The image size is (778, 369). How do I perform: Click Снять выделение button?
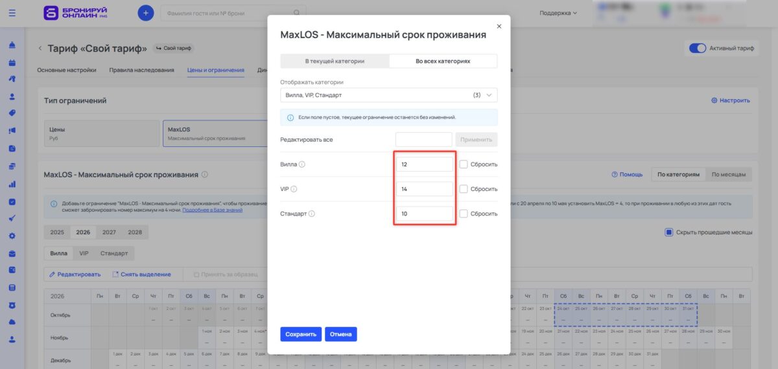click(x=141, y=274)
